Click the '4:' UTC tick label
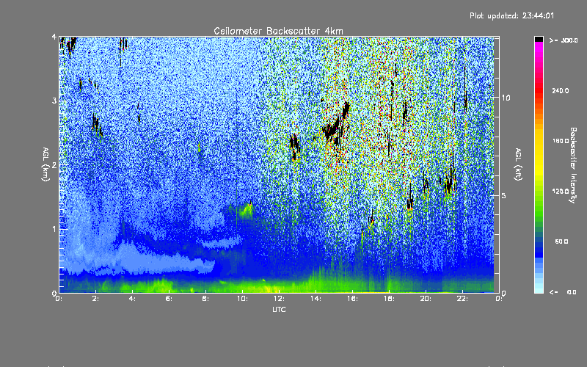587x367 pixels. 132,299
